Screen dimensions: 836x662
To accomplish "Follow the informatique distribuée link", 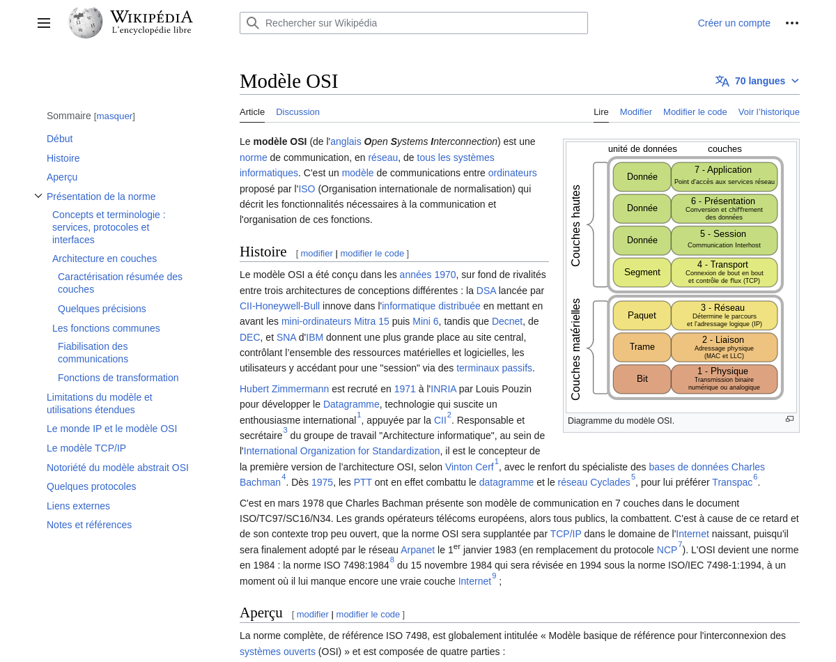I will [x=431, y=306].
